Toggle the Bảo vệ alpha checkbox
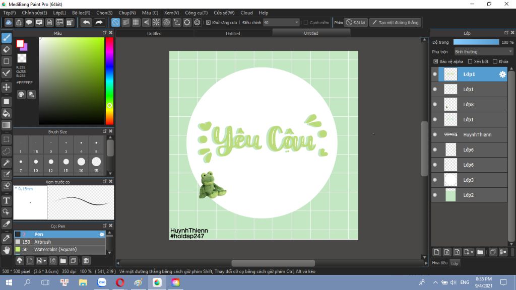The image size is (516, 290). coord(436,61)
